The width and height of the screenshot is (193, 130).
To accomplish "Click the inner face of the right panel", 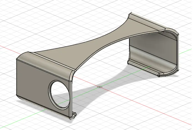I will [153, 51].
